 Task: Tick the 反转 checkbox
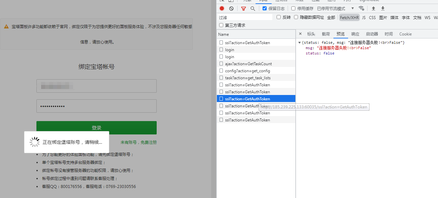tap(279, 17)
